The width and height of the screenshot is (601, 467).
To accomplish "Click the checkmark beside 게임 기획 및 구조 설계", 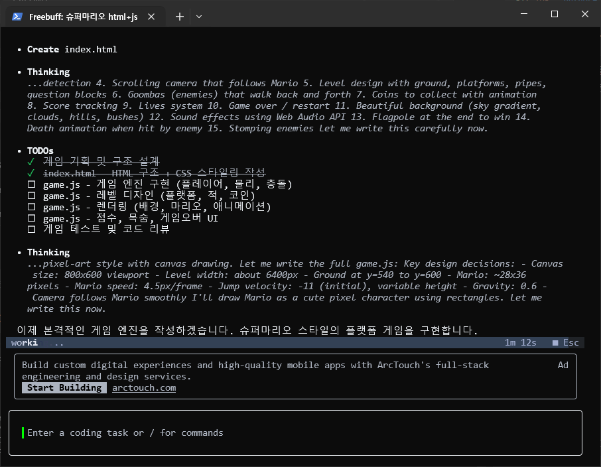I will [31, 162].
